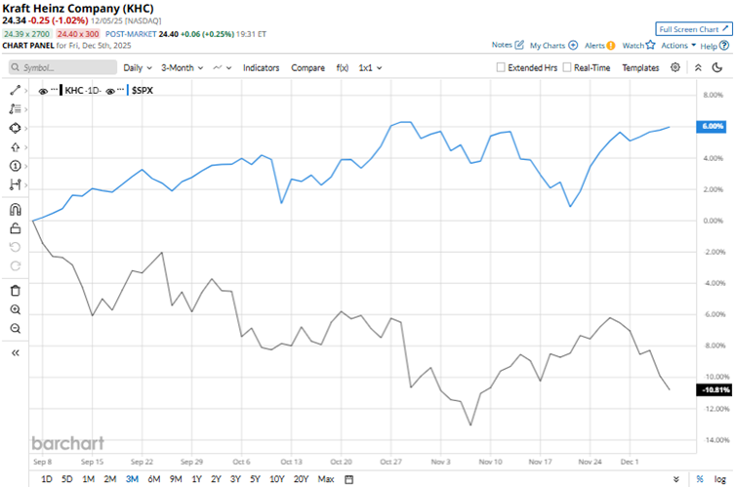Zoom in on the chart
Viewport: 734px width, 487px height.
click(15, 309)
